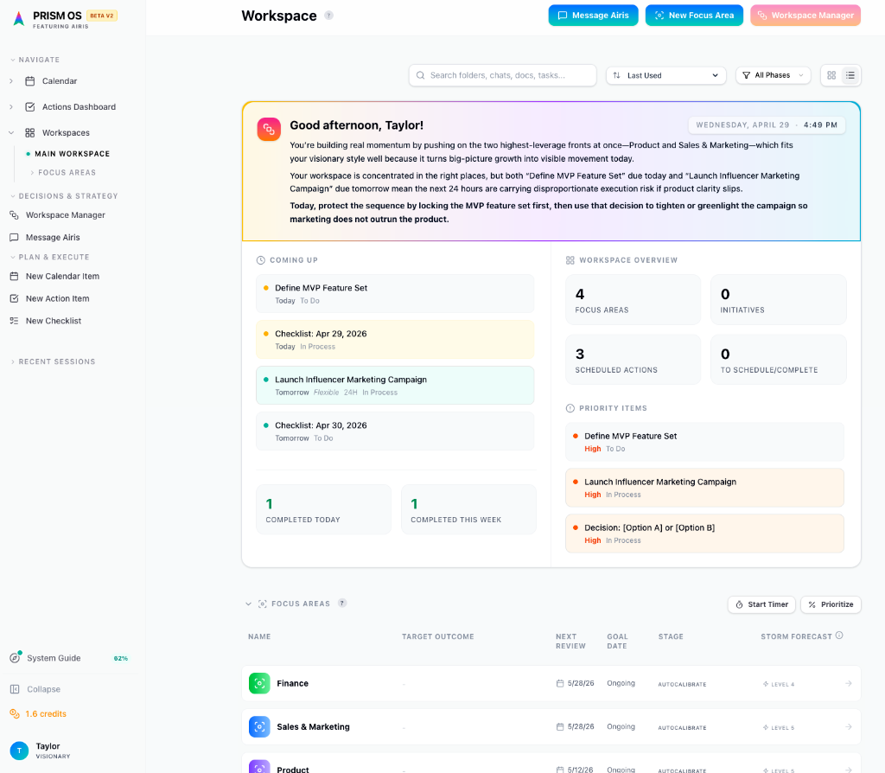
Task: Open Actions Dashboard in sidebar
Action: [x=79, y=107]
